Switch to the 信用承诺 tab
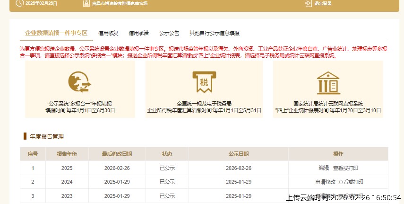 (138, 33)
